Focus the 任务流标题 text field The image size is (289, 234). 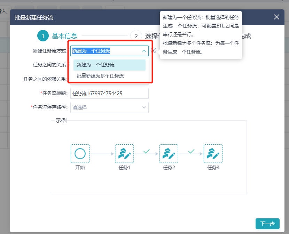point(109,94)
